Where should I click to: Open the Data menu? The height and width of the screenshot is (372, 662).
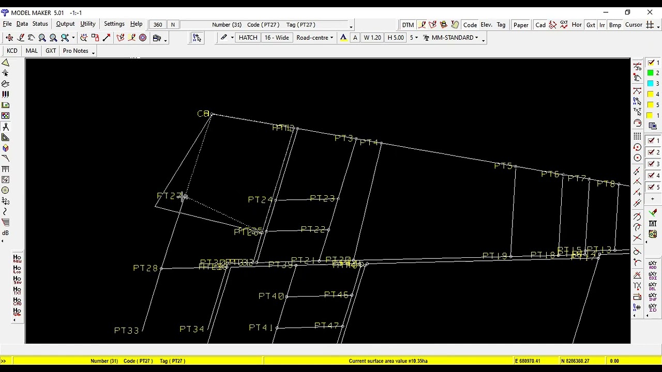pyautogui.click(x=22, y=24)
